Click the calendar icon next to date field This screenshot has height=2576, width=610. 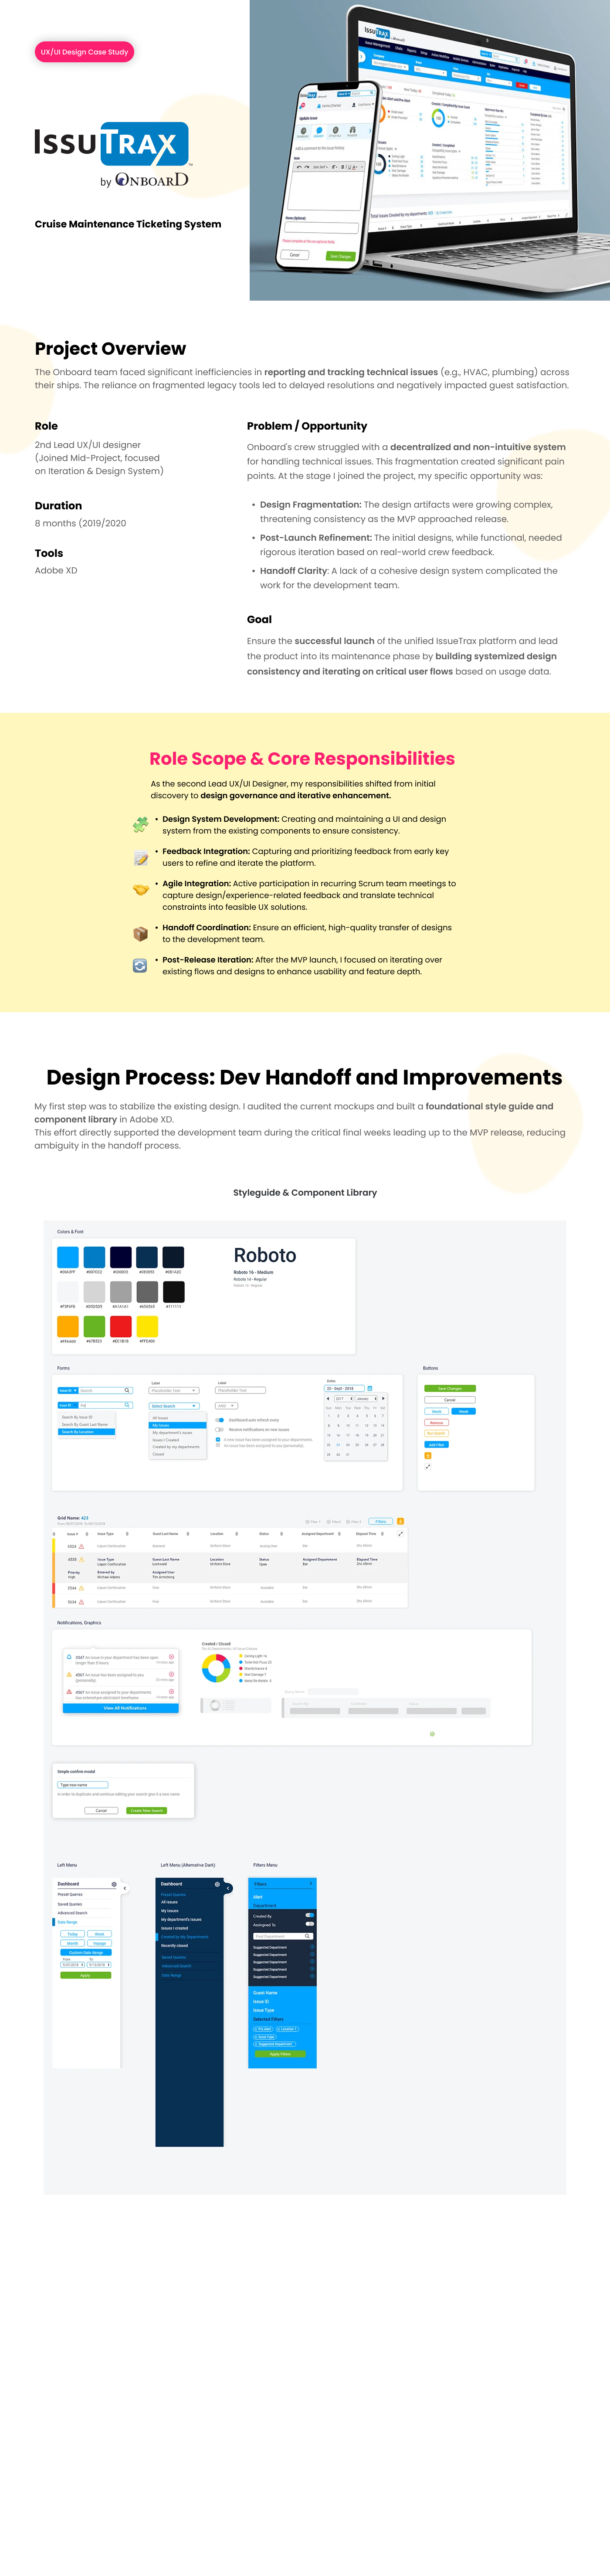click(x=370, y=1388)
